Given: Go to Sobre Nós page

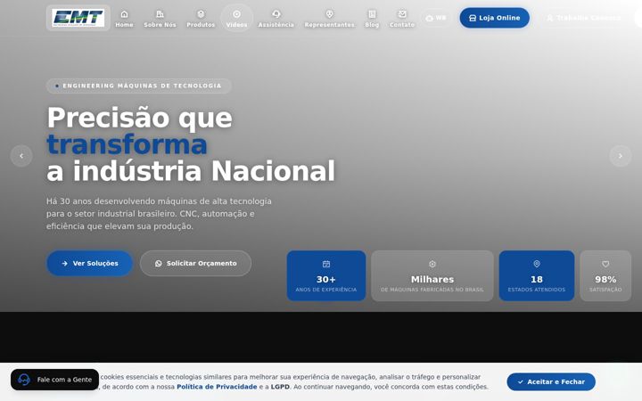Looking at the screenshot, I should [x=160, y=19].
